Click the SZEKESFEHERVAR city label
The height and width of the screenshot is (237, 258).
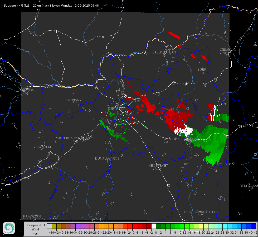pyautogui.click(x=75, y=138)
